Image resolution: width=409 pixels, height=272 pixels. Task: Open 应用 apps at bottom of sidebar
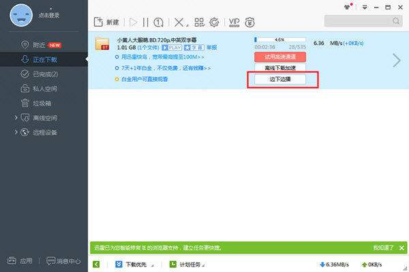tap(20, 261)
